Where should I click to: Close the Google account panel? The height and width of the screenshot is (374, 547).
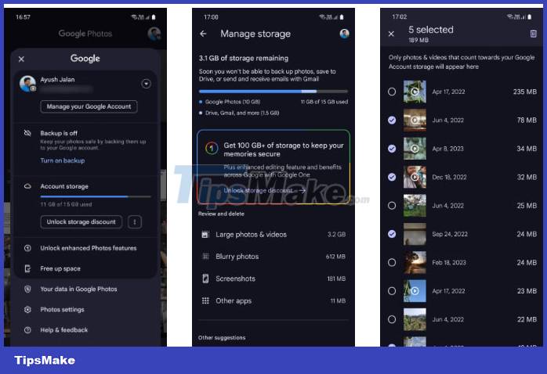[21, 59]
